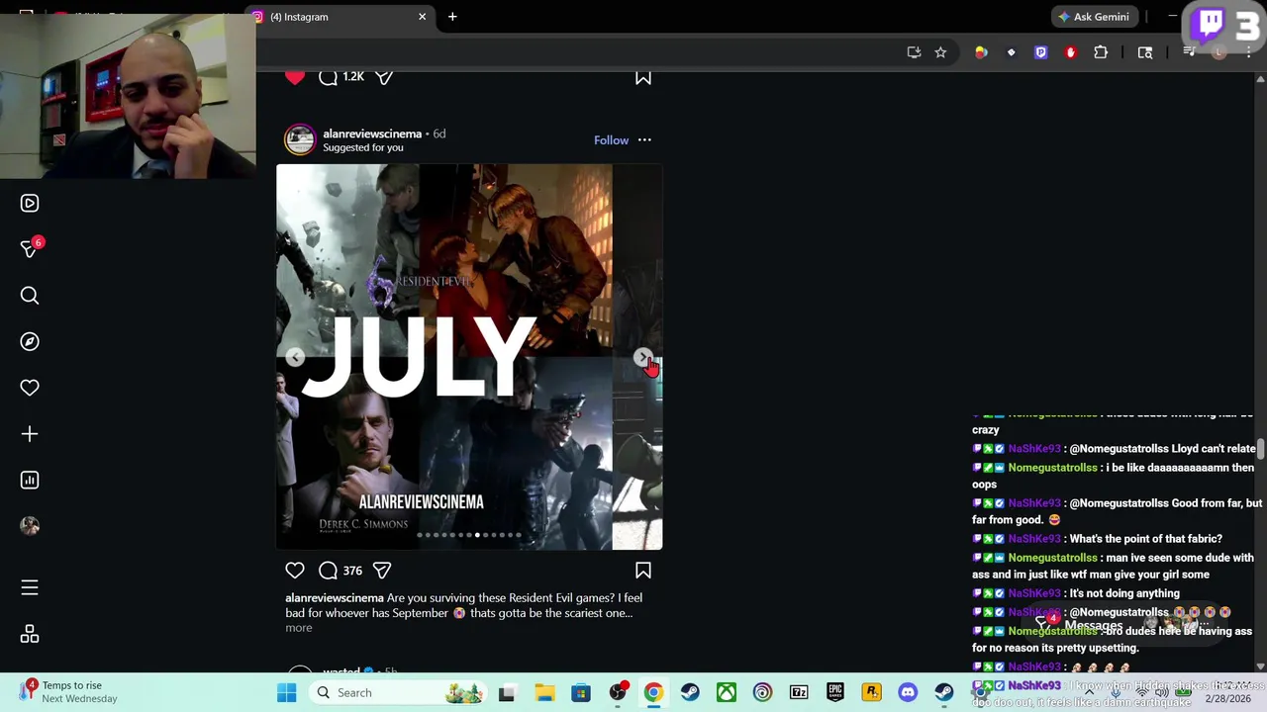Open the Explore compass icon
This screenshot has width=1267, height=712.
30,341
